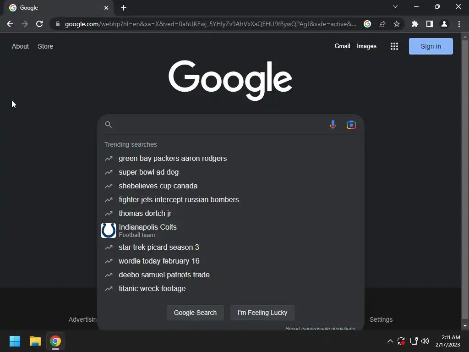
Task: Open the share this page icon
Action: 382,24
